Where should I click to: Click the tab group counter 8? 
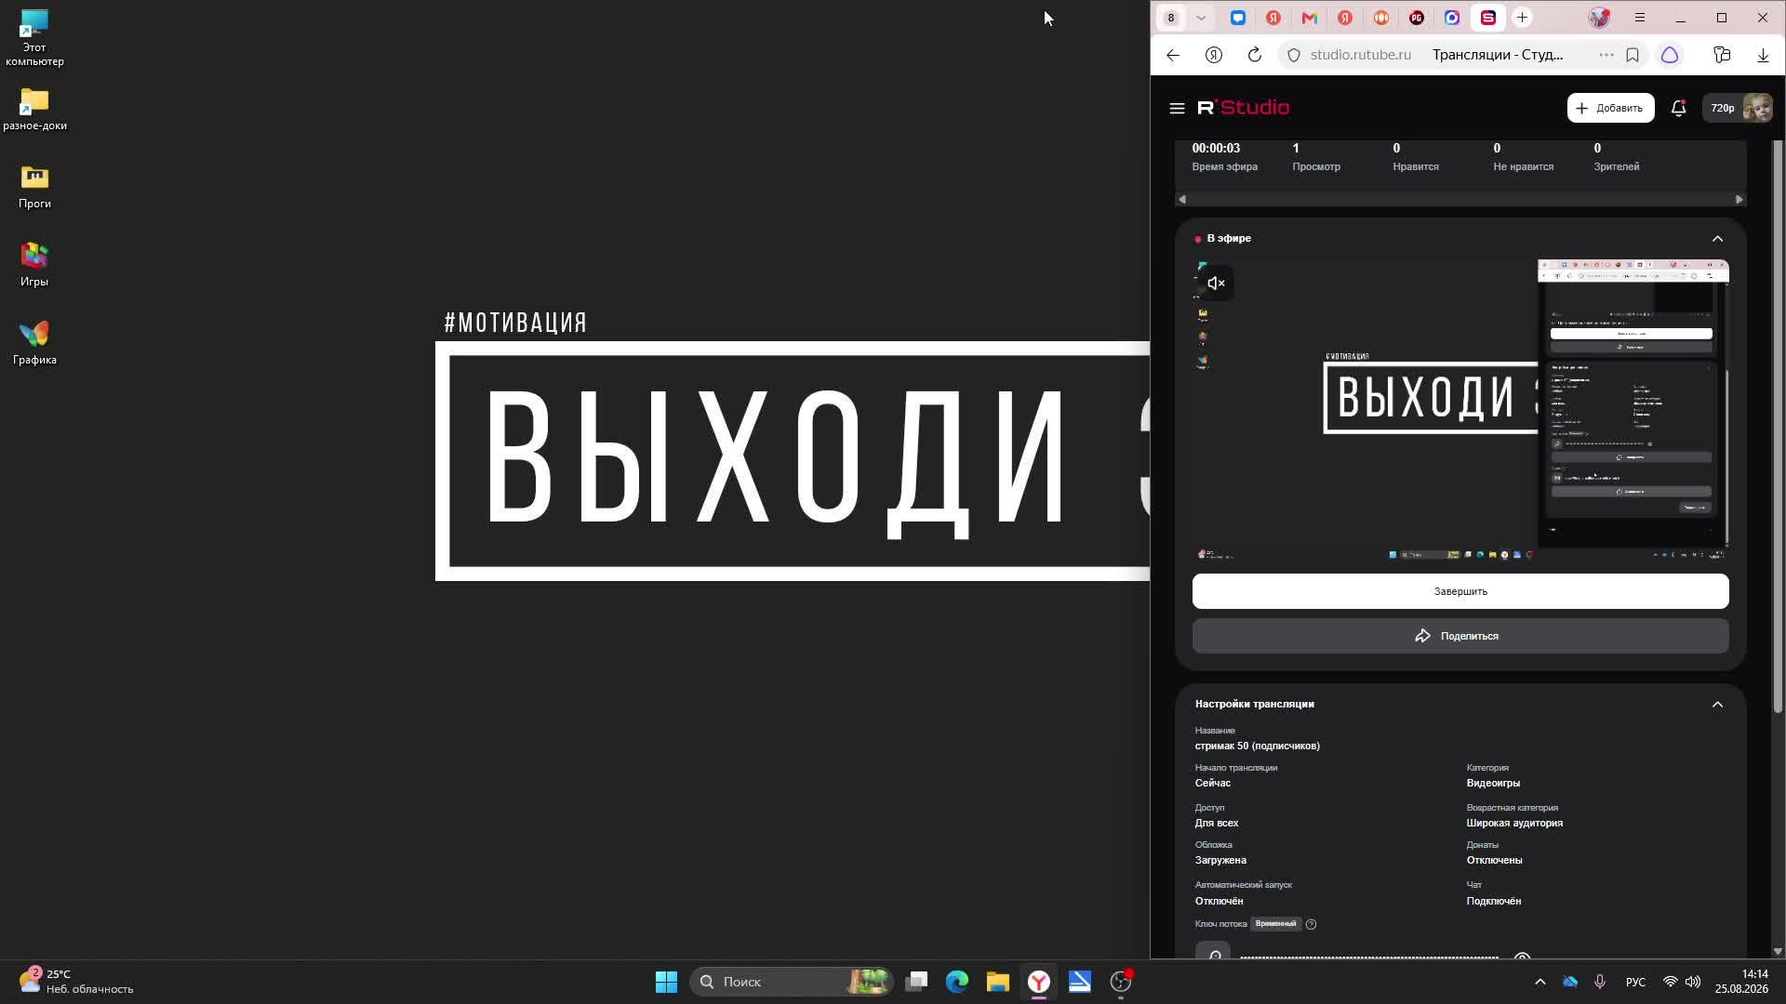[1171, 18]
